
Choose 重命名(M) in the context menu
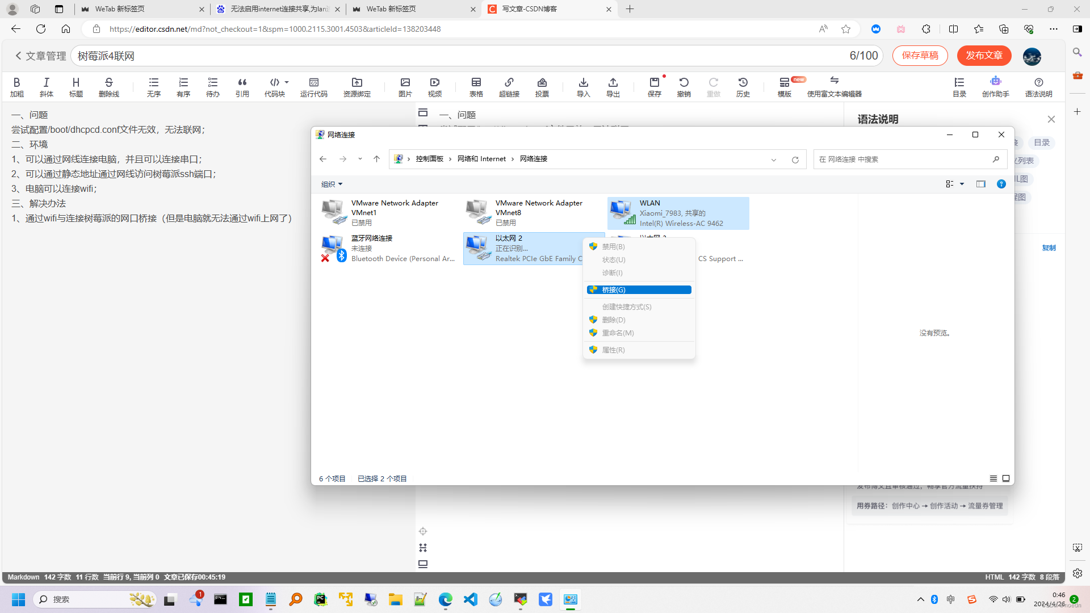(639, 333)
